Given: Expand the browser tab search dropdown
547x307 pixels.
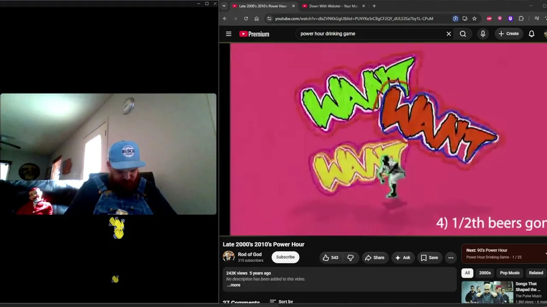Looking at the screenshot, I should 224,6.
